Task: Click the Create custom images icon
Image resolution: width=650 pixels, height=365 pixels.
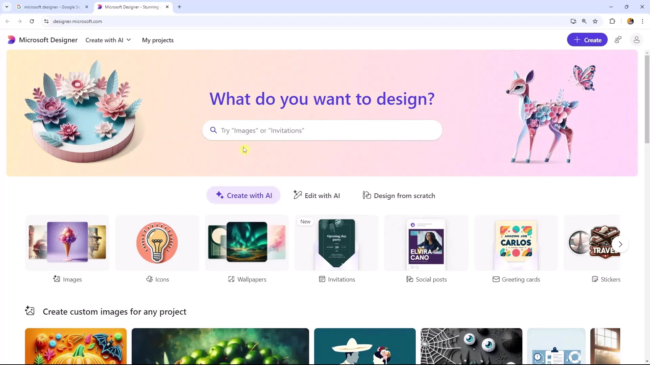Action: [x=30, y=311]
